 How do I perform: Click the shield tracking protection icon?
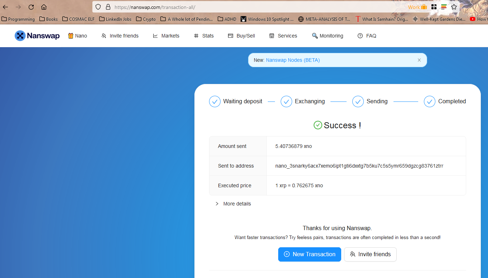point(98,7)
